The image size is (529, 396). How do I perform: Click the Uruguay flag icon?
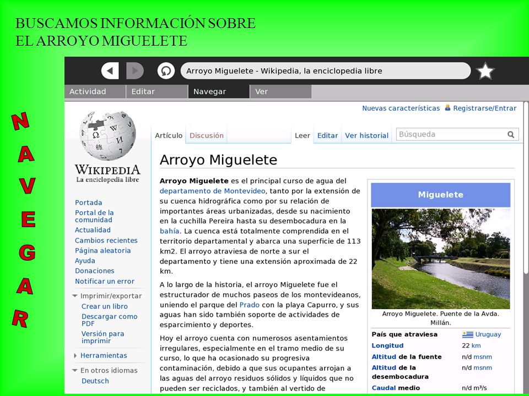(x=468, y=334)
